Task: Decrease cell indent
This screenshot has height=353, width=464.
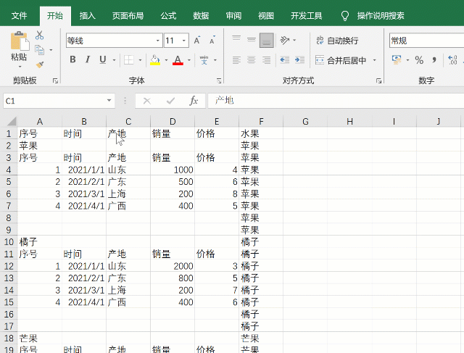Action: 284,60
